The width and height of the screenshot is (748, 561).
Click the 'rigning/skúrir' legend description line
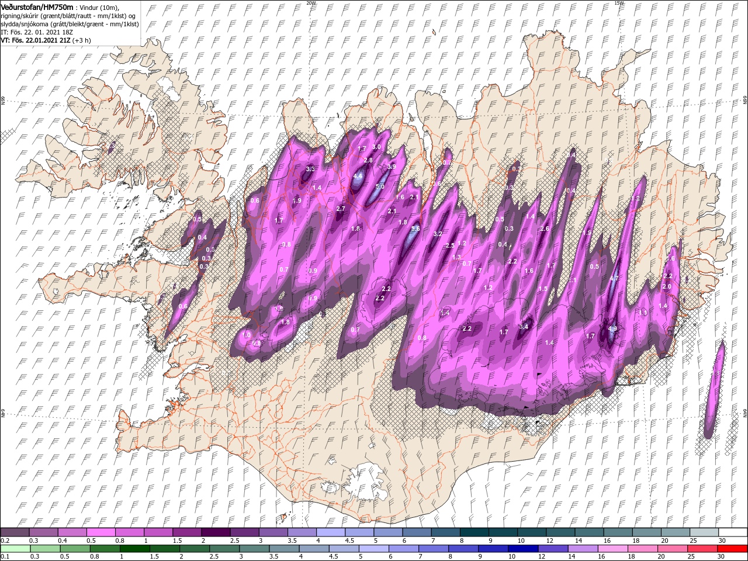click(68, 15)
